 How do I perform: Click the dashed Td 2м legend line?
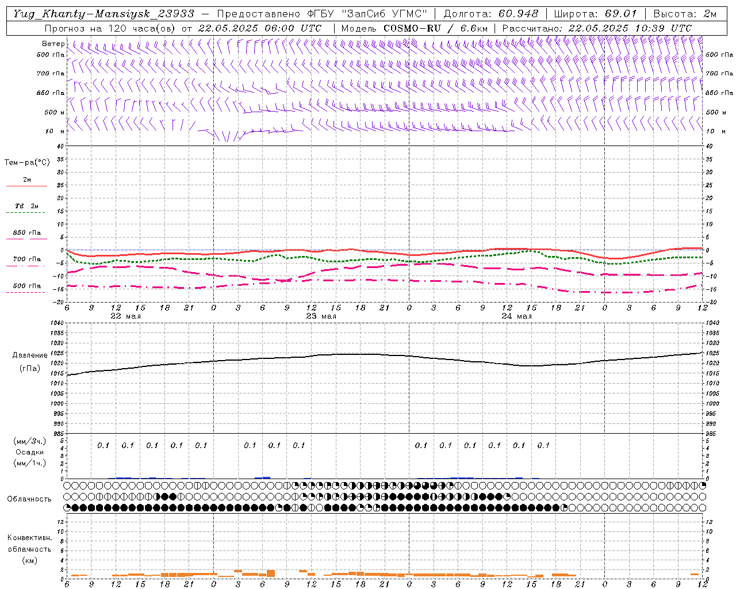click(x=25, y=212)
